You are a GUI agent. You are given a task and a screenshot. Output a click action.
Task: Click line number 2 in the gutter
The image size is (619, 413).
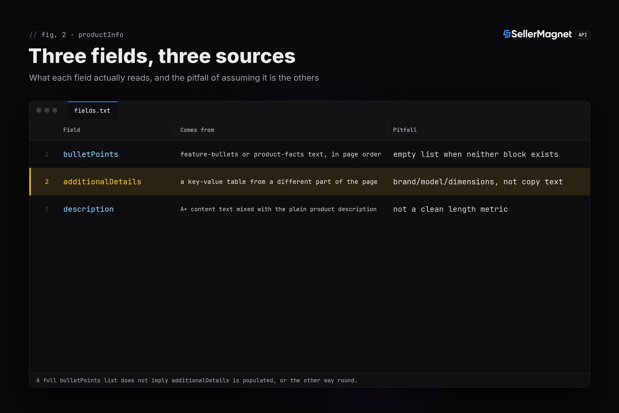47,182
